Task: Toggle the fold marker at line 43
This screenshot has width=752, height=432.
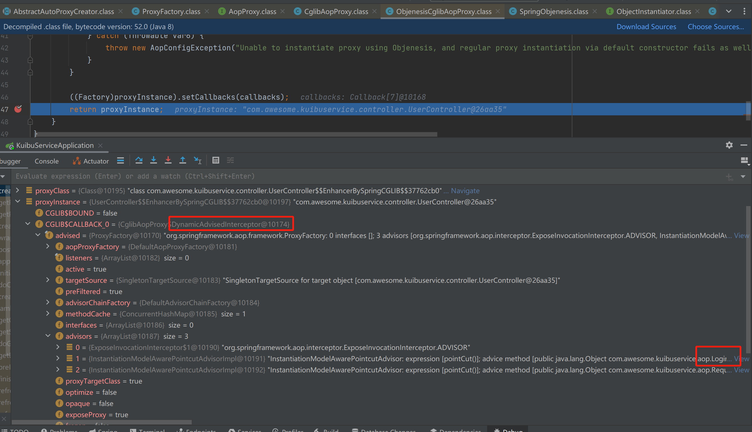Action: click(x=30, y=60)
